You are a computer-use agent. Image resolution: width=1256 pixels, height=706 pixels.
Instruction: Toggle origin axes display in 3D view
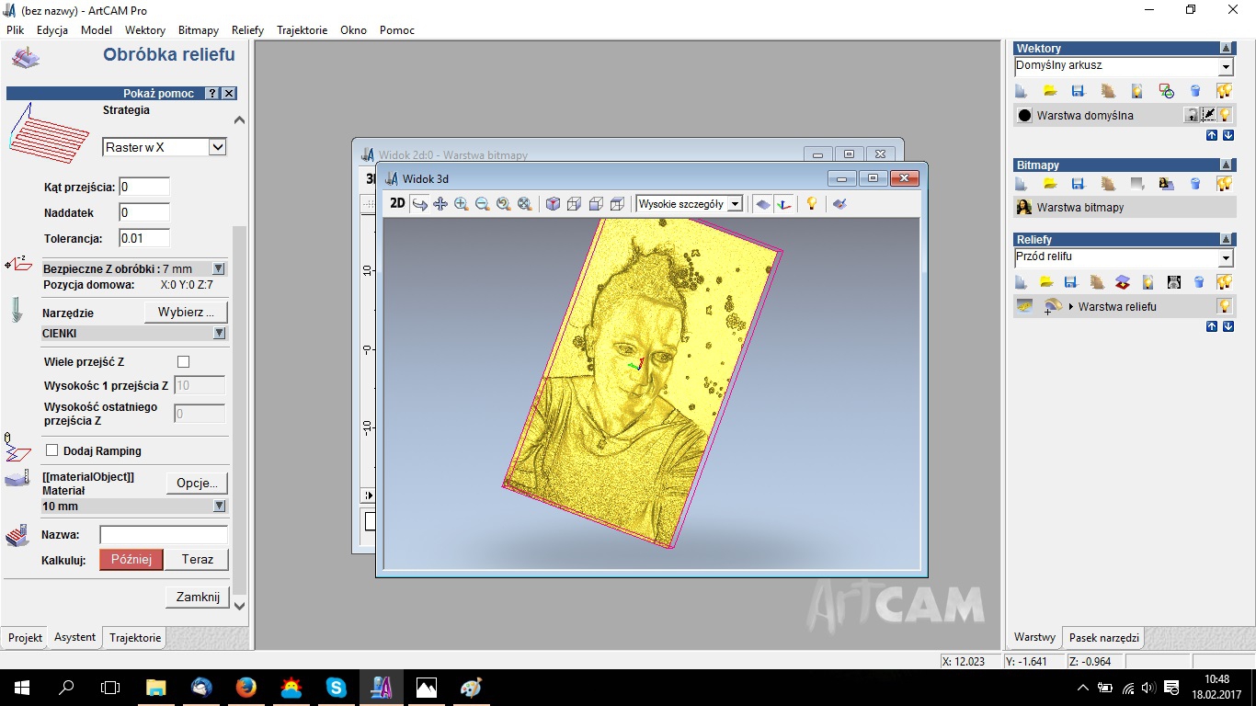(x=784, y=204)
